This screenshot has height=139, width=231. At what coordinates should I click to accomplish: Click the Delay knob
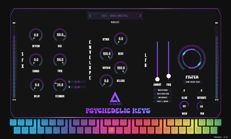click(x=37, y=85)
